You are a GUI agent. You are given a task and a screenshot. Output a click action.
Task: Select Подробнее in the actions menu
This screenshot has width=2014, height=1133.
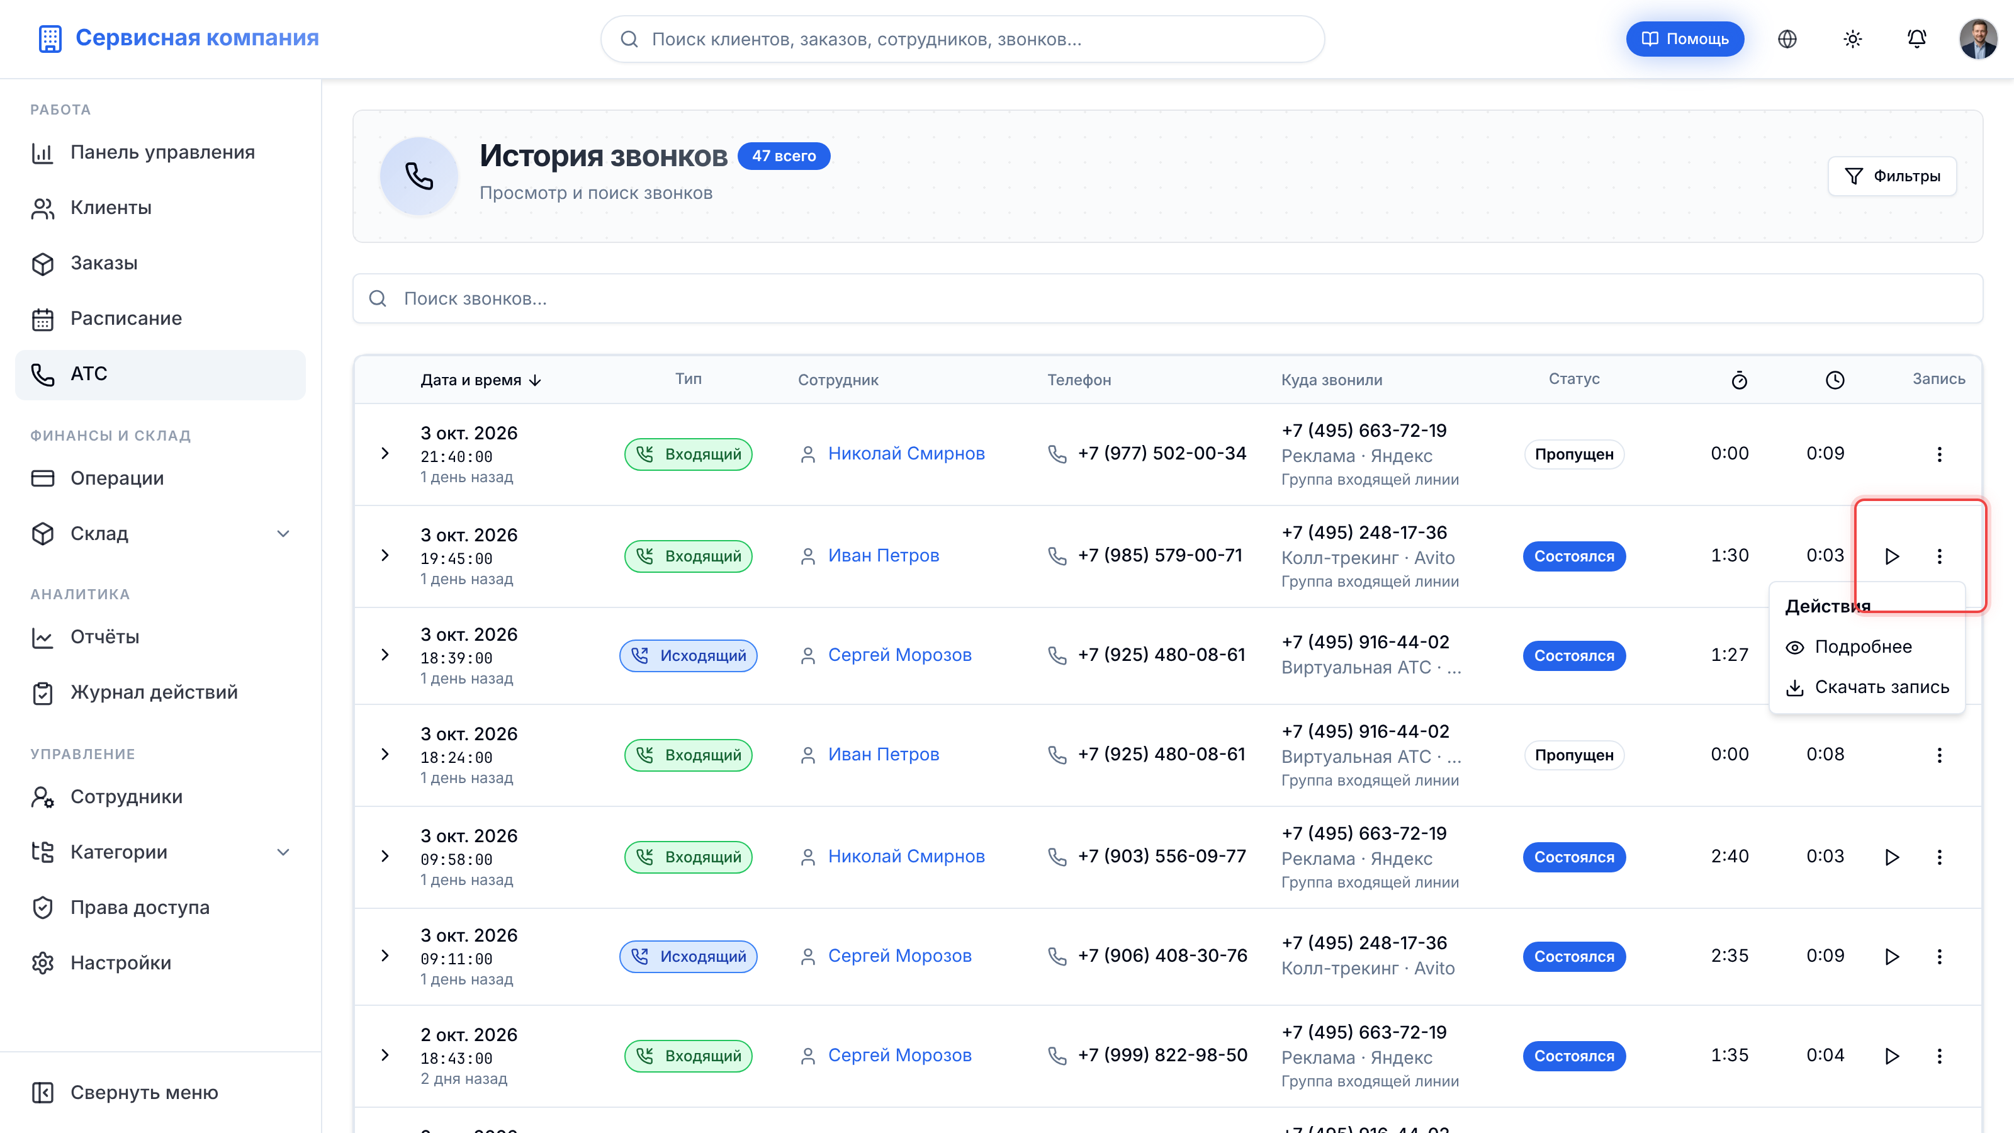click(1866, 646)
